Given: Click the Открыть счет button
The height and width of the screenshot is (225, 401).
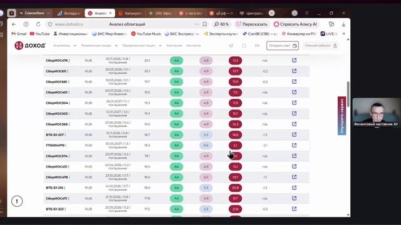Looking at the screenshot, I should tap(283, 46).
